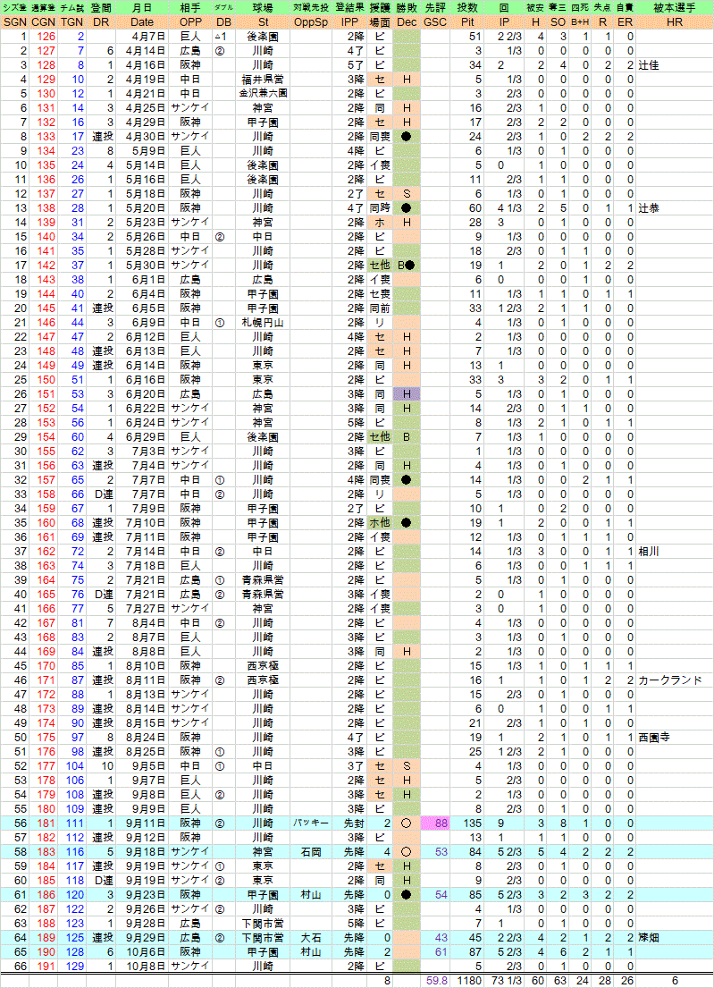Screen dimensions: 714x988
Task: Select the date cell 10月8日
Action: pyautogui.click(x=146, y=967)
